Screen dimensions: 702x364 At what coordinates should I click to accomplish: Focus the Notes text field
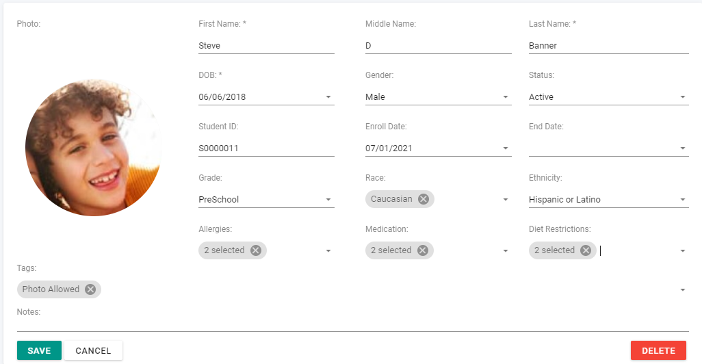pos(352,324)
